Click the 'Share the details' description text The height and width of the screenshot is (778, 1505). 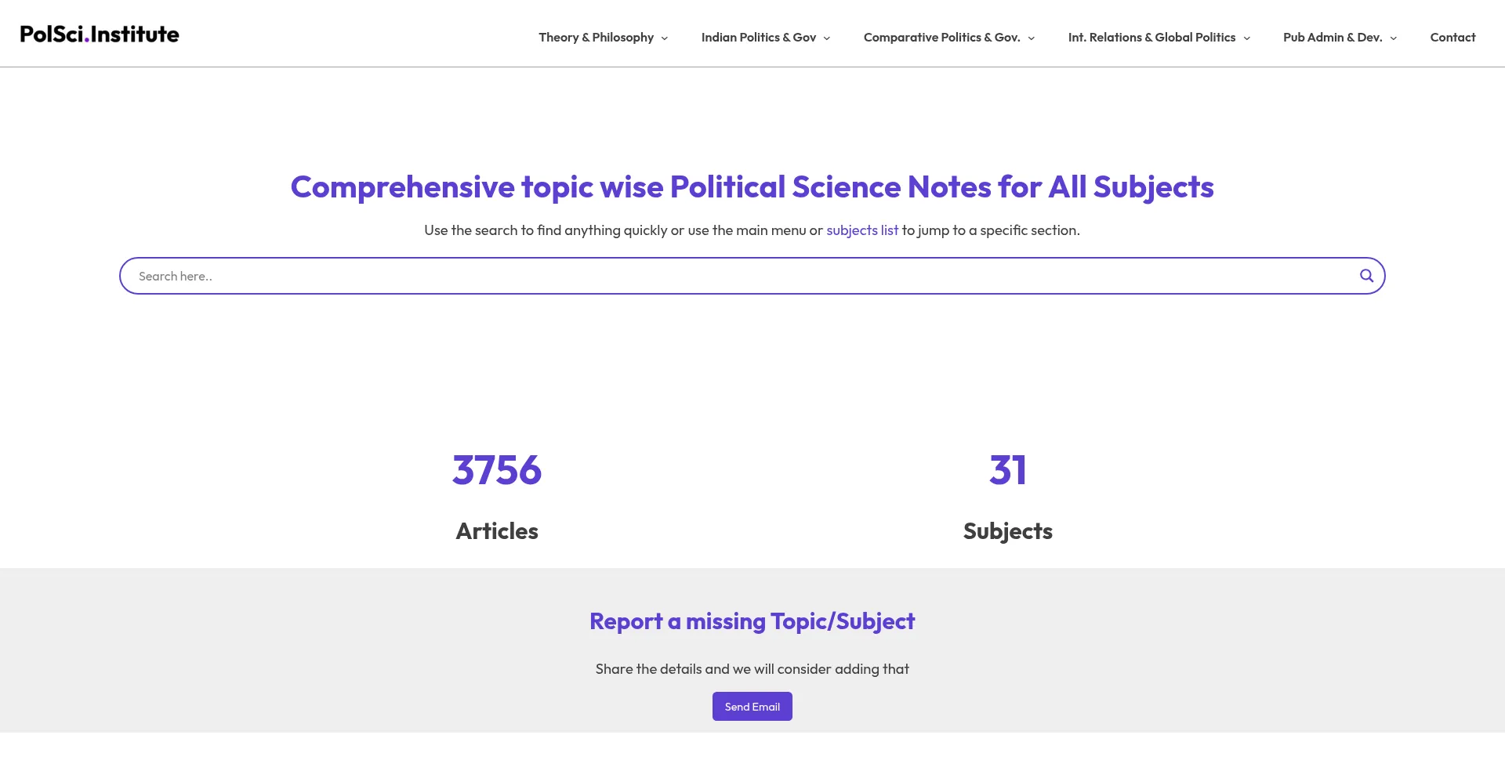coord(752,669)
